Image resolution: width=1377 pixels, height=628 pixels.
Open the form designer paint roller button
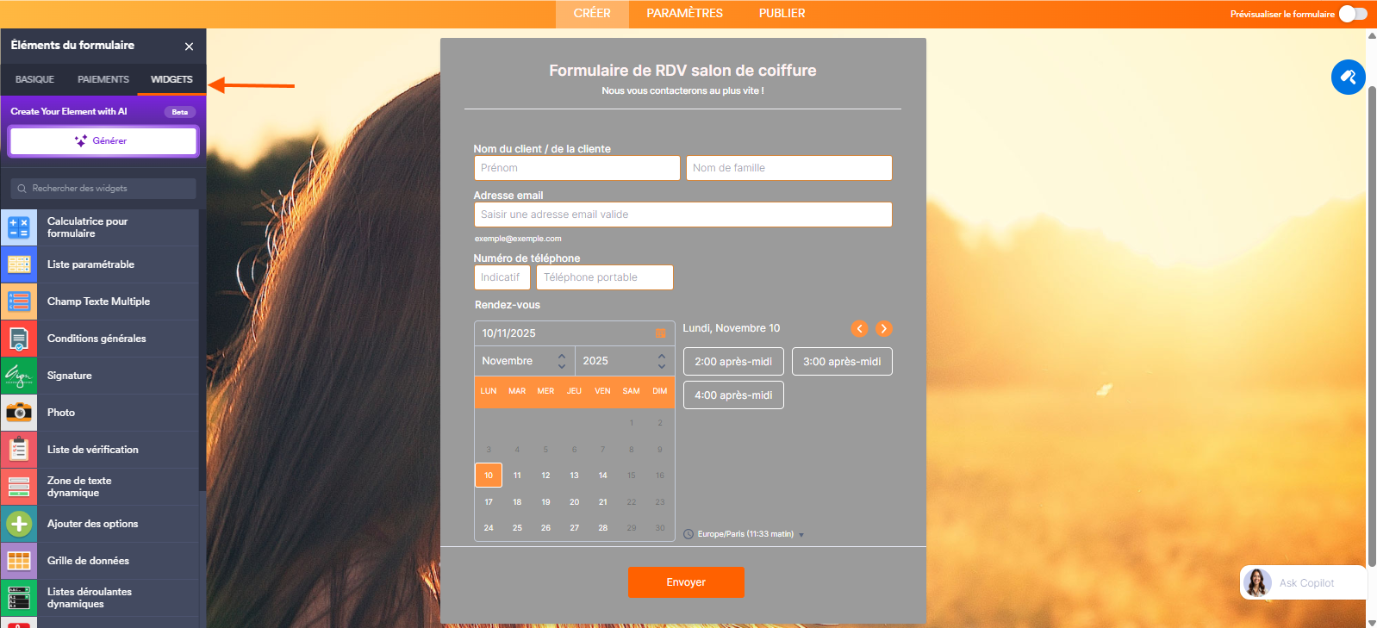[1348, 78]
